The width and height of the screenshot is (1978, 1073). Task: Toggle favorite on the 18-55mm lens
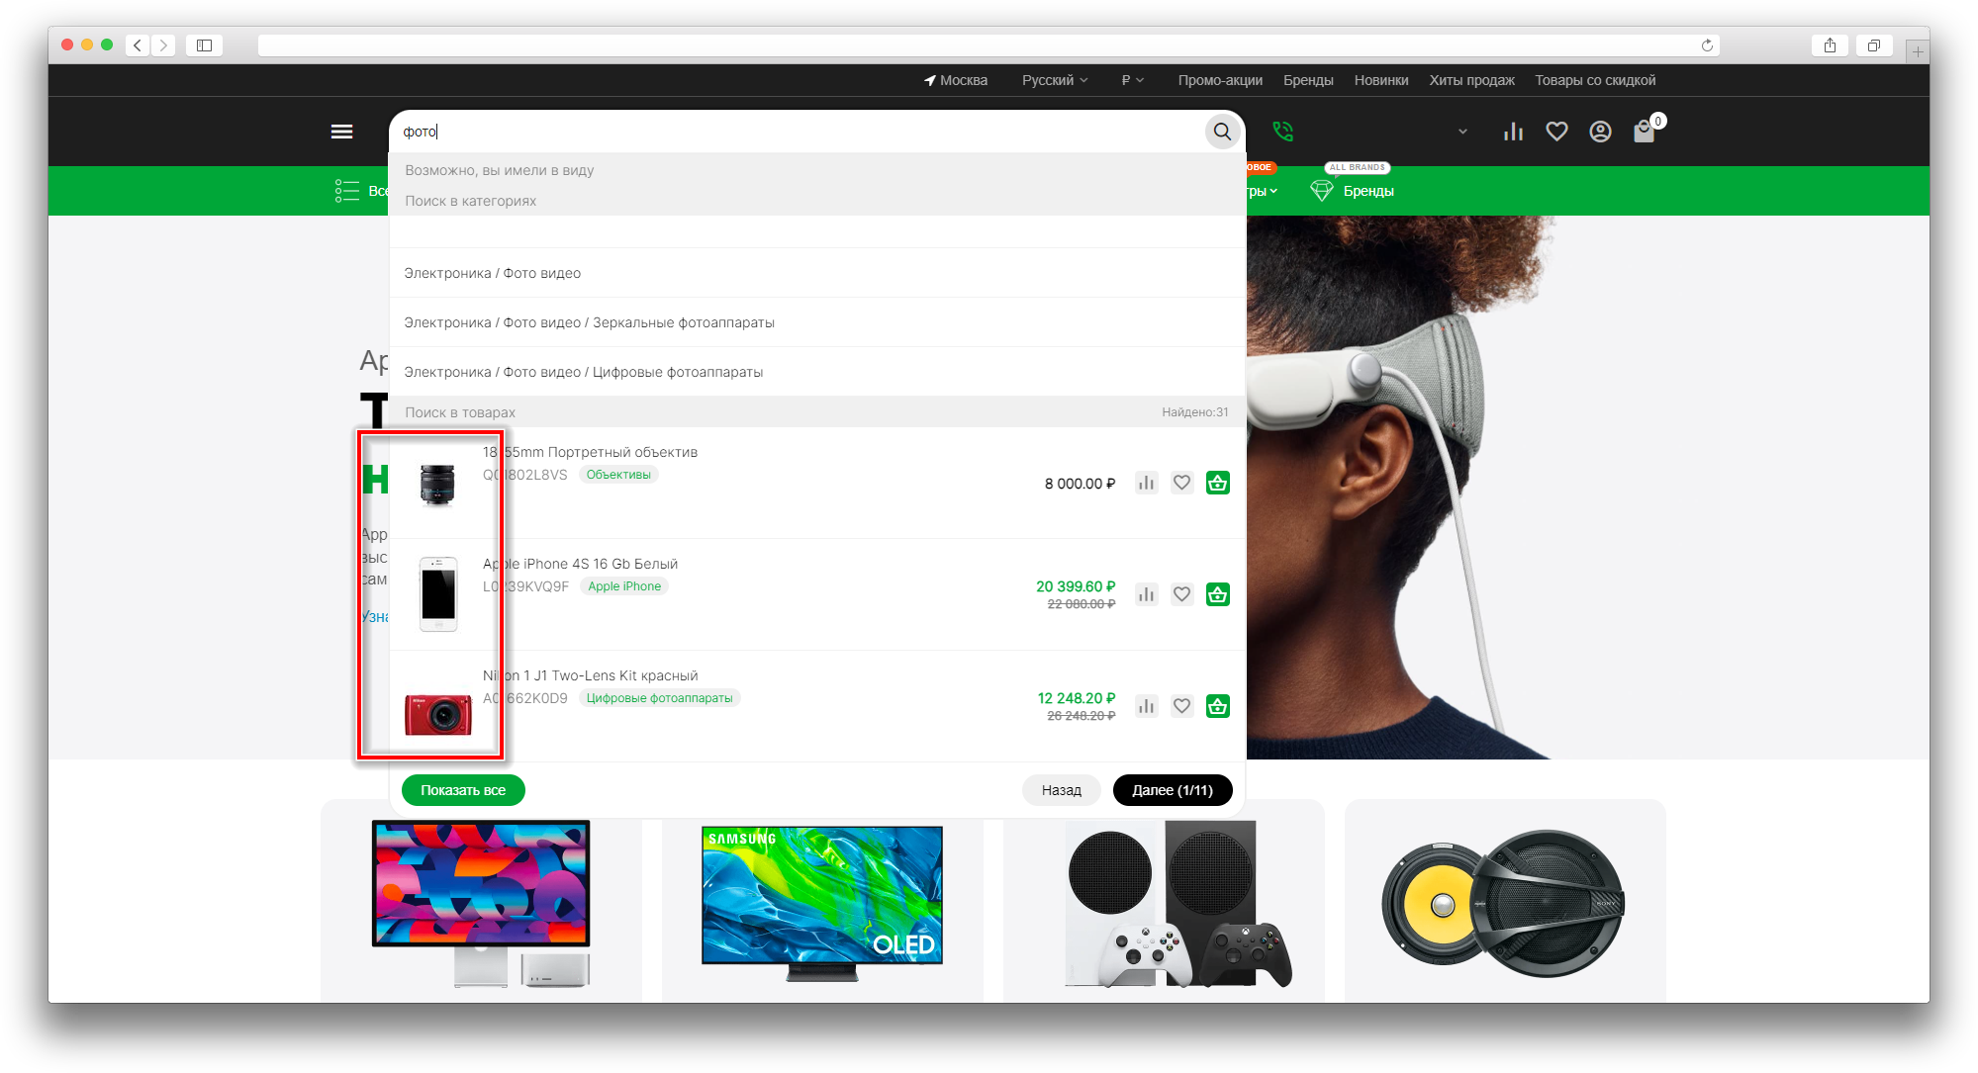1181,483
